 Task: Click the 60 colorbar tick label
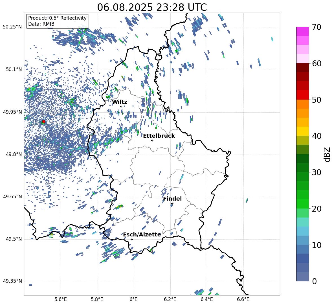point(317,63)
